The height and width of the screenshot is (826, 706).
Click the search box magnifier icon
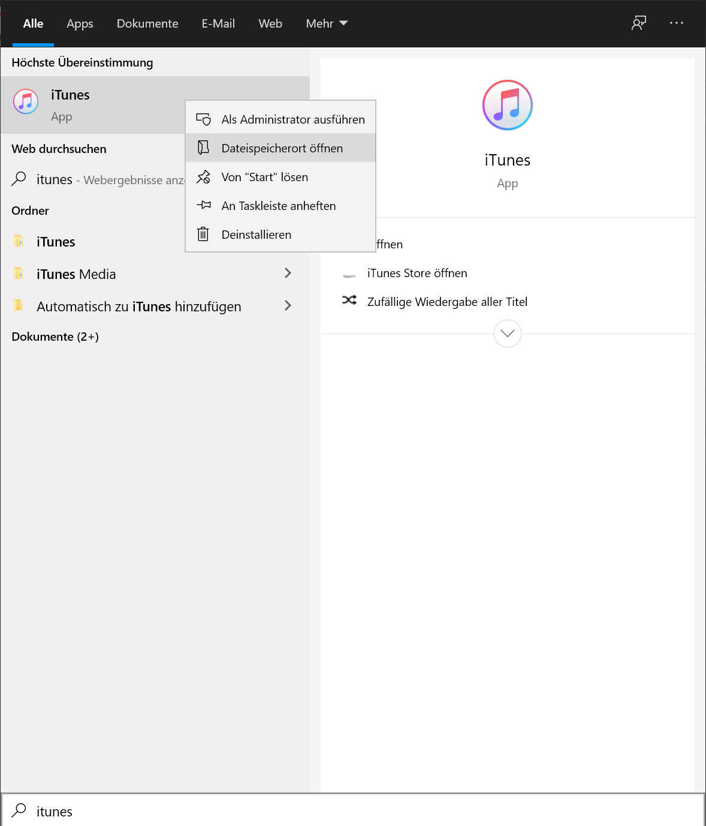pos(19,810)
